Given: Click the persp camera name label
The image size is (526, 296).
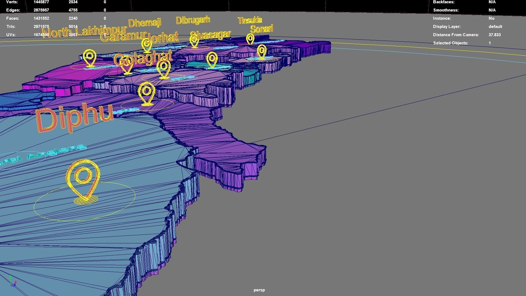Looking at the screenshot, I should pos(259,290).
